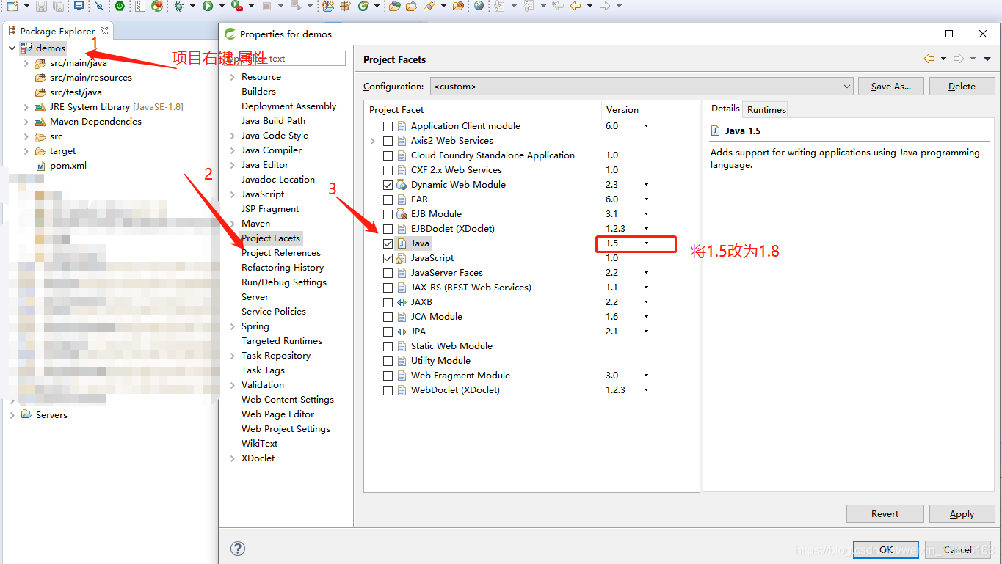
Task: Click the green Run toolbar icon
Action: point(208,6)
